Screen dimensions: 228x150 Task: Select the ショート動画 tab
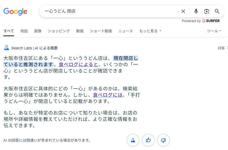tap(101, 31)
